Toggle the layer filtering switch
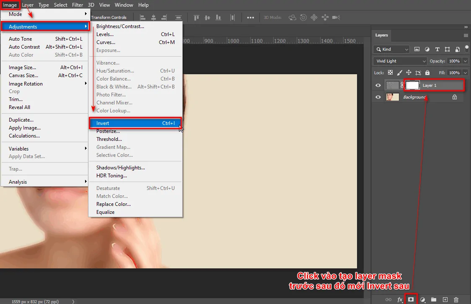 (x=466, y=49)
